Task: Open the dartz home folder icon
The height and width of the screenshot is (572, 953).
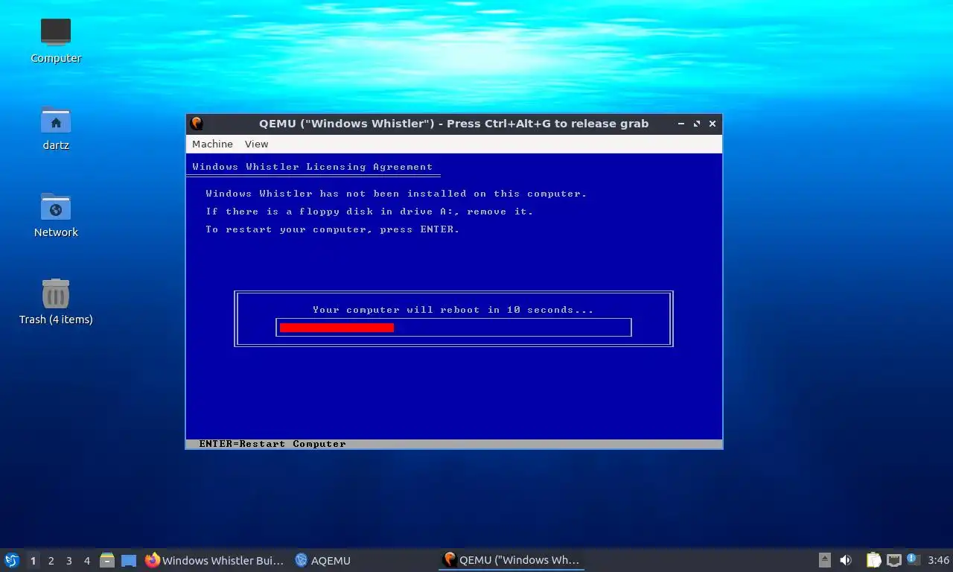Action: tap(56, 128)
